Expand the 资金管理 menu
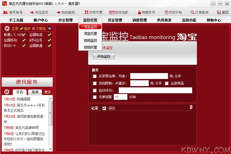231x154 pixels. pyautogui.click(x=115, y=20)
